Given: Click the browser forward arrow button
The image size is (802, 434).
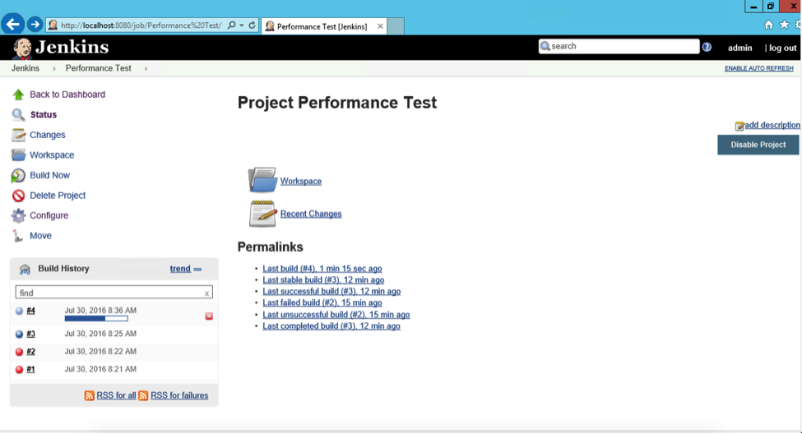Looking at the screenshot, I should [x=35, y=24].
